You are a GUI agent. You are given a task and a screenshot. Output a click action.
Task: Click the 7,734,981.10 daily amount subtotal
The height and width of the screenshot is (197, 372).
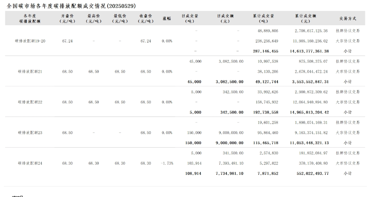pyautogui.click(x=229, y=173)
